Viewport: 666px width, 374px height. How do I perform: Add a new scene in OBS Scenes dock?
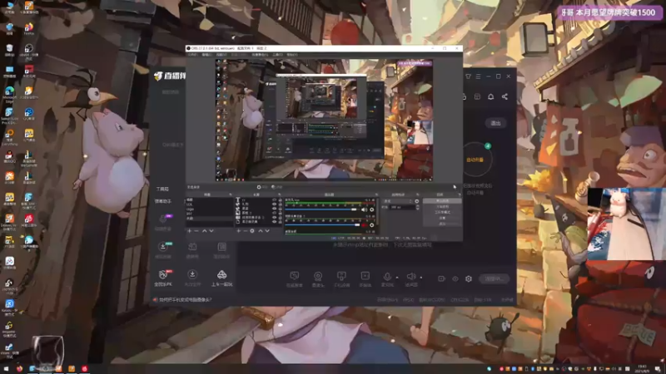point(190,231)
